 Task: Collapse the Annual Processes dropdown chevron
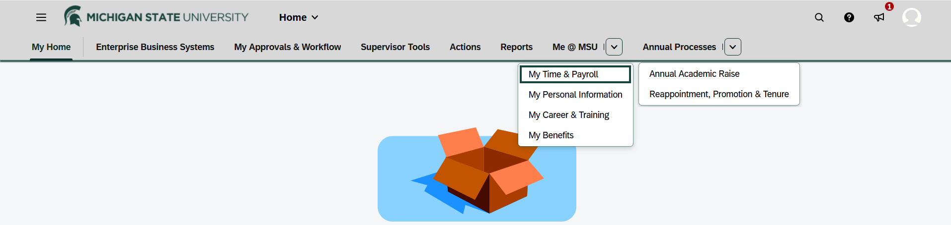(733, 47)
